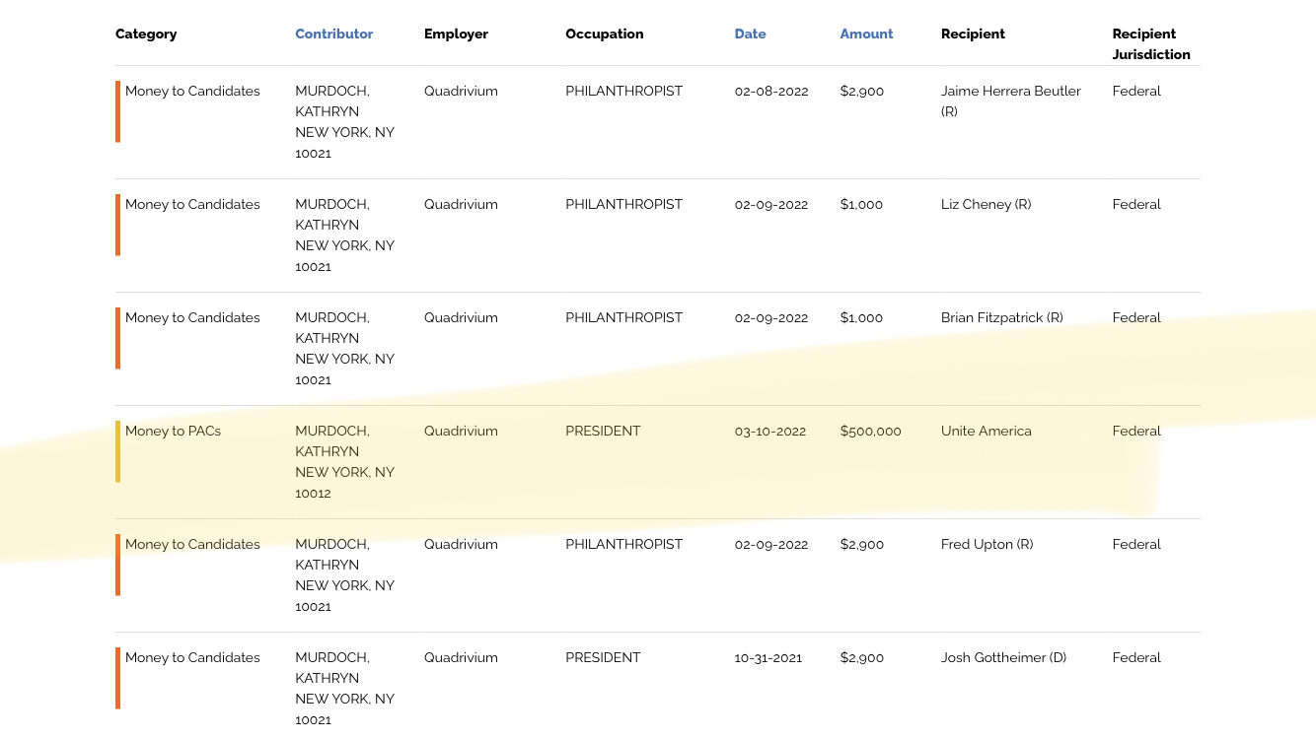Select recipient Fred Upton (R)
1316x739 pixels.
(987, 544)
